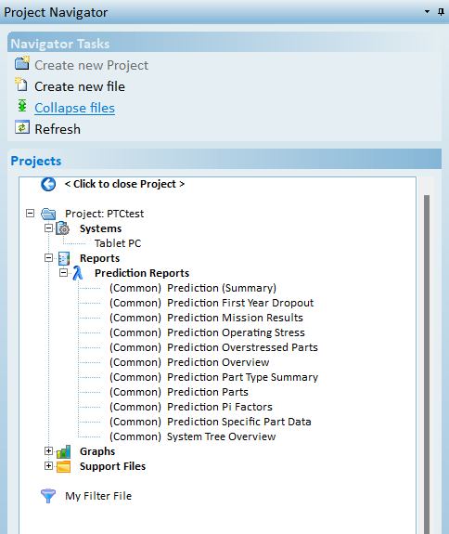The height and width of the screenshot is (534, 449).
Task: Open the Project Navigator panel options dropdown
Action: 428,12
